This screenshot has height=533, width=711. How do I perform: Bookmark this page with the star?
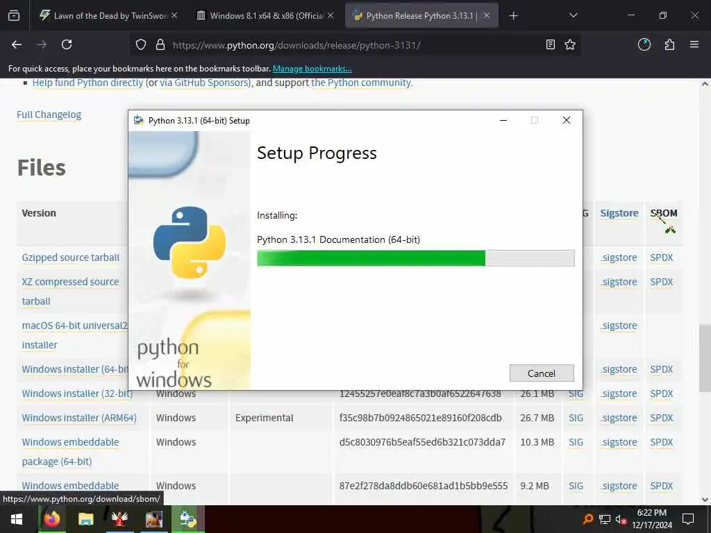pyautogui.click(x=570, y=44)
